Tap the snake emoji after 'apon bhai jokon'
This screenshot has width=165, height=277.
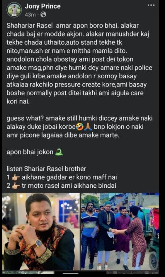click(59, 152)
